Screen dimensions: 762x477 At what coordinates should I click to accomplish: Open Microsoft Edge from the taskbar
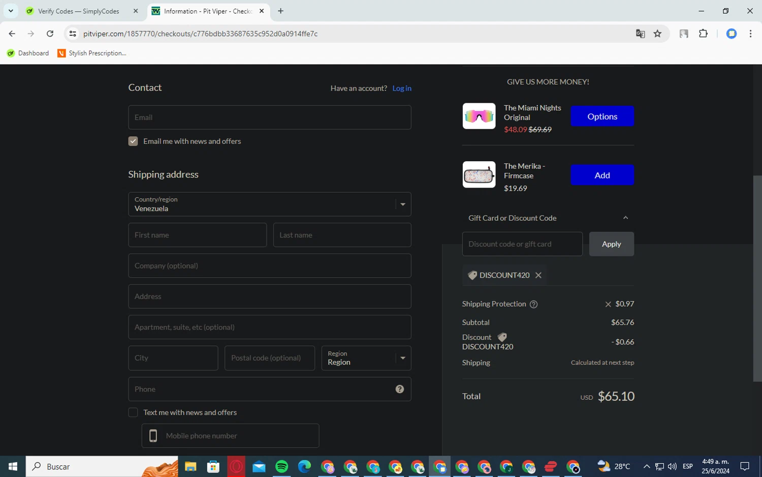[304, 466]
